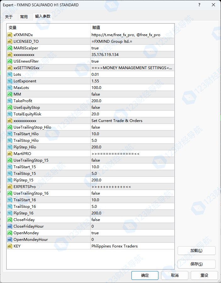Toggle the MM false value
Image resolution: width=221 pixels, height=283 pixels.
tap(96, 94)
